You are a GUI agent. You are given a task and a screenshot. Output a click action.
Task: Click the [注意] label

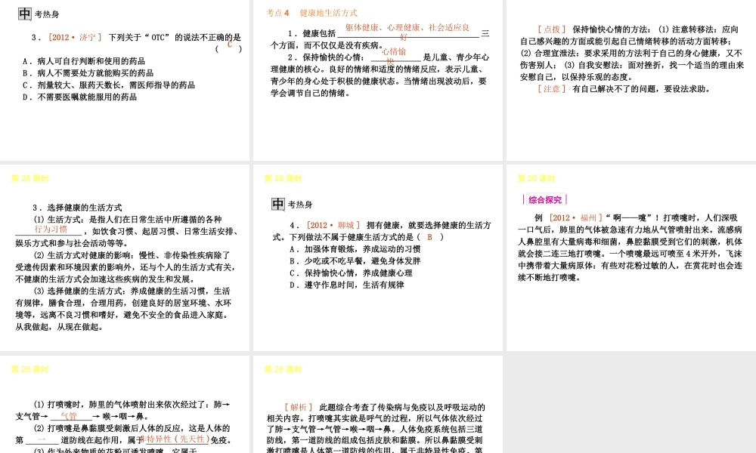(x=552, y=89)
